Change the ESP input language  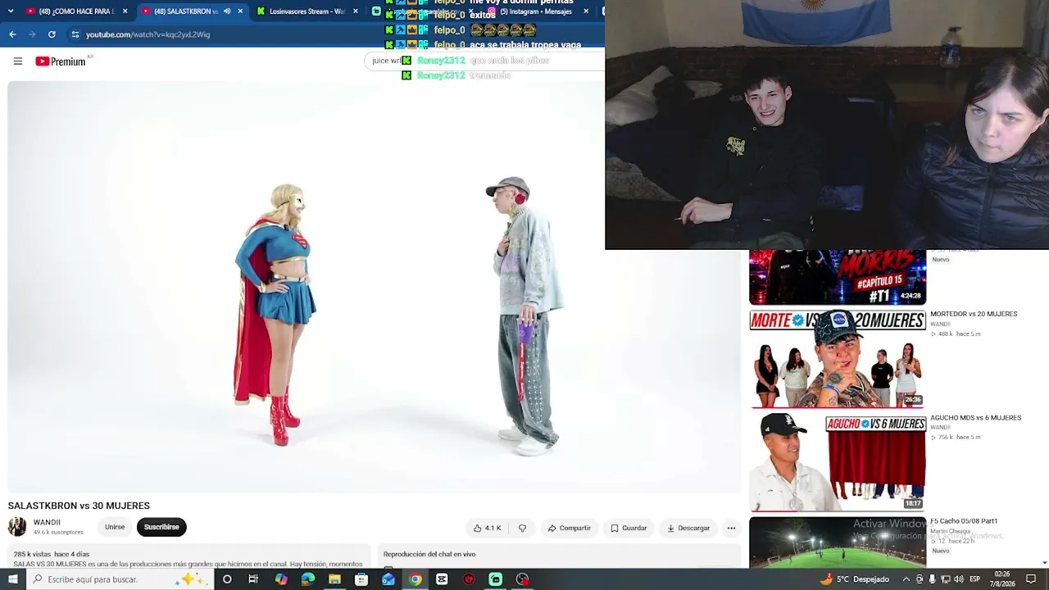coord(975,579)
